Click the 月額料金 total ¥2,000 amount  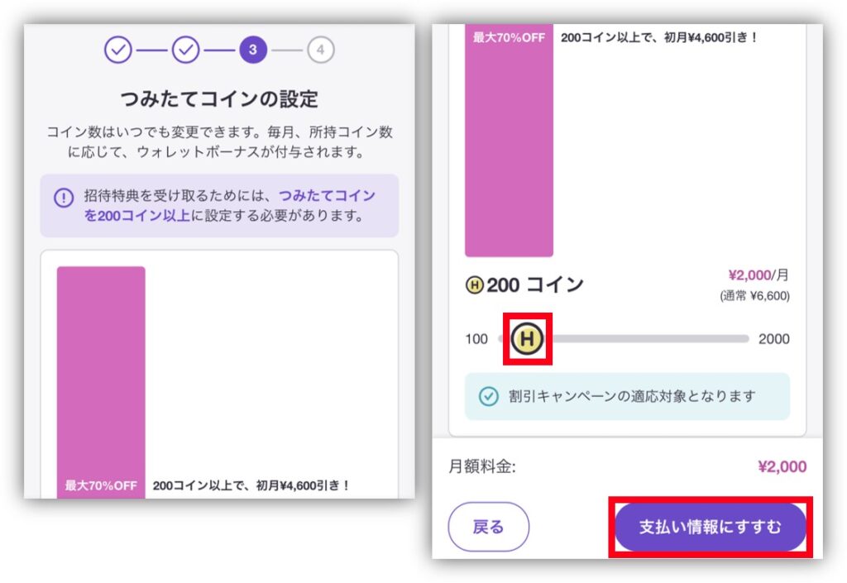tap(782, 467)
